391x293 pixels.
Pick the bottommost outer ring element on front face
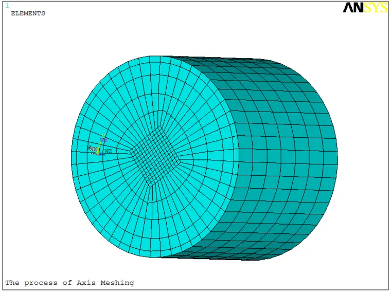point(155,251)
